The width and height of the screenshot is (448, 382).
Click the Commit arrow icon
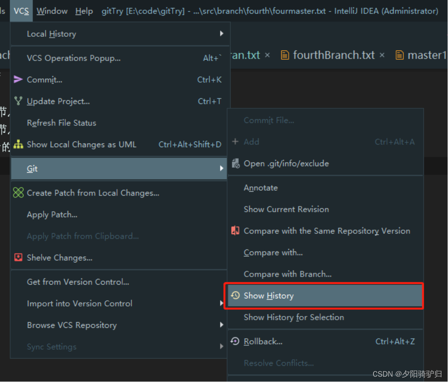18,79
